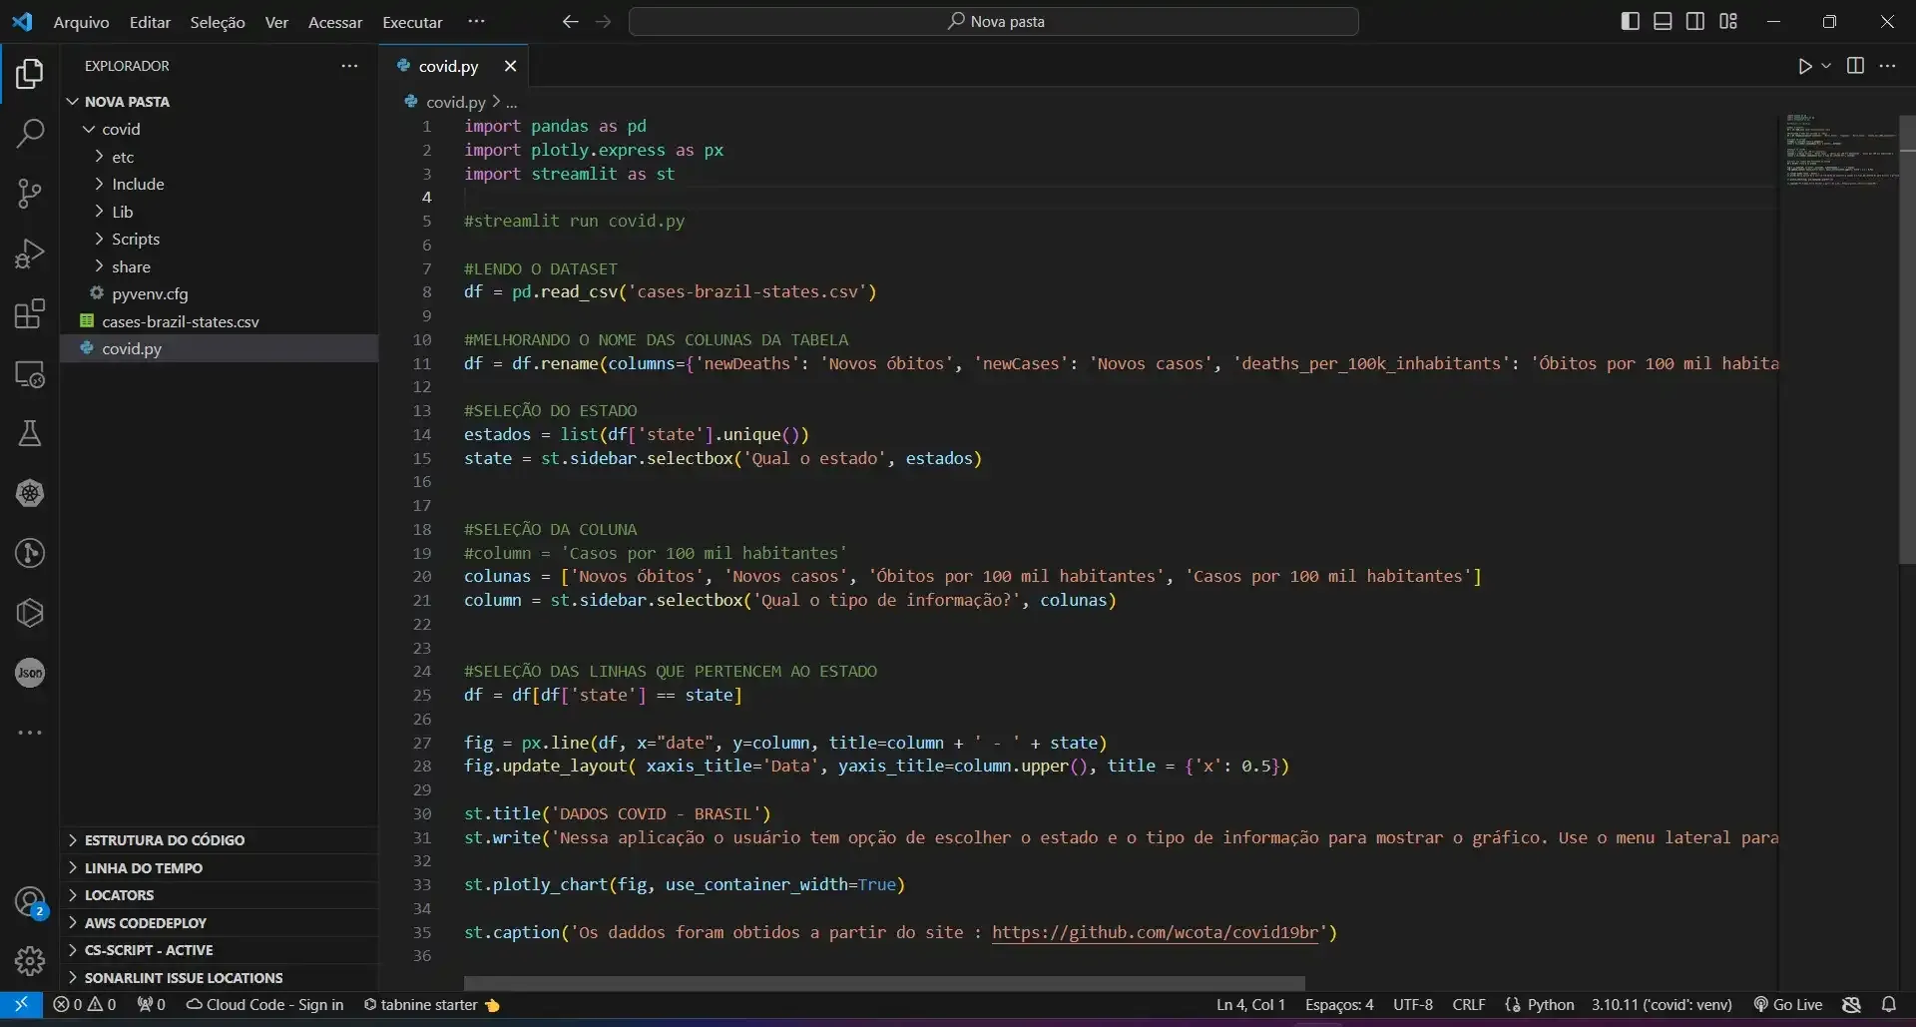The width and height of the screenshot is (1916, 1027).
Task: Open the Arquivo menu
Action: pos(81,22)
